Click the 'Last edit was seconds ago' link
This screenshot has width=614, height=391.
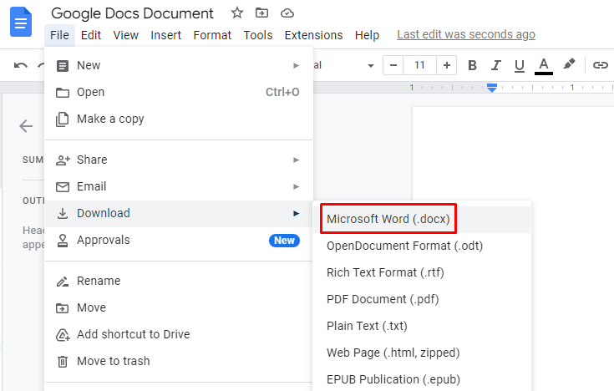[466, 34]
